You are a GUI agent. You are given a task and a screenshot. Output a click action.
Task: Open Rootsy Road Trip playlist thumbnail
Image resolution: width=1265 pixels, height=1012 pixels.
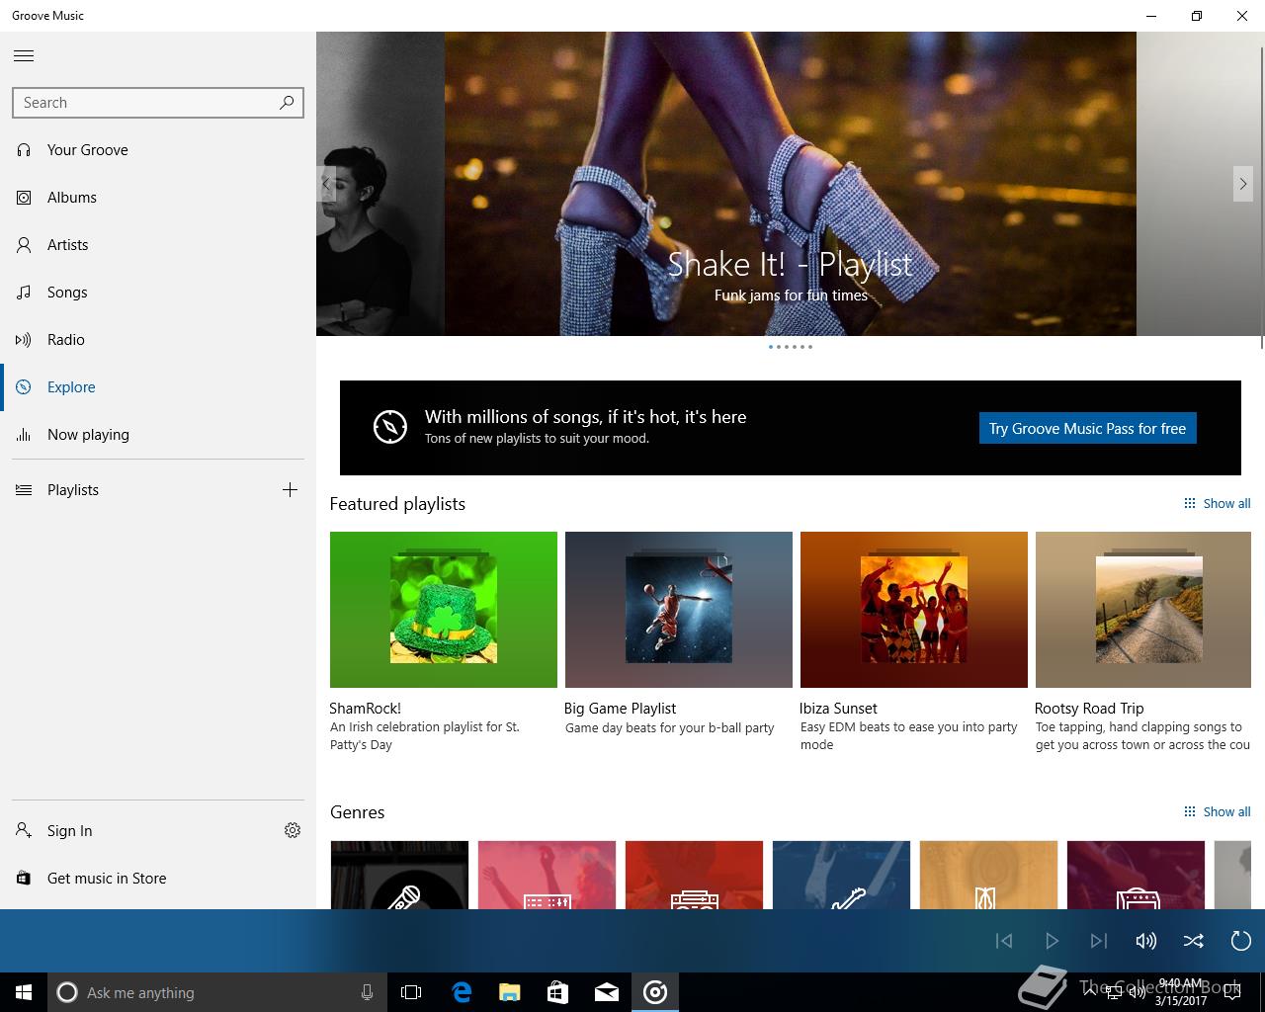coord(1143,610)
